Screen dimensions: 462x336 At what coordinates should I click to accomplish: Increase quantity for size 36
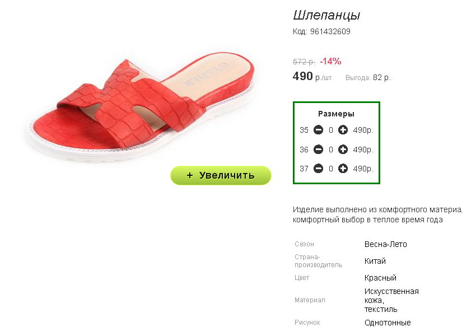pos(343,150)
